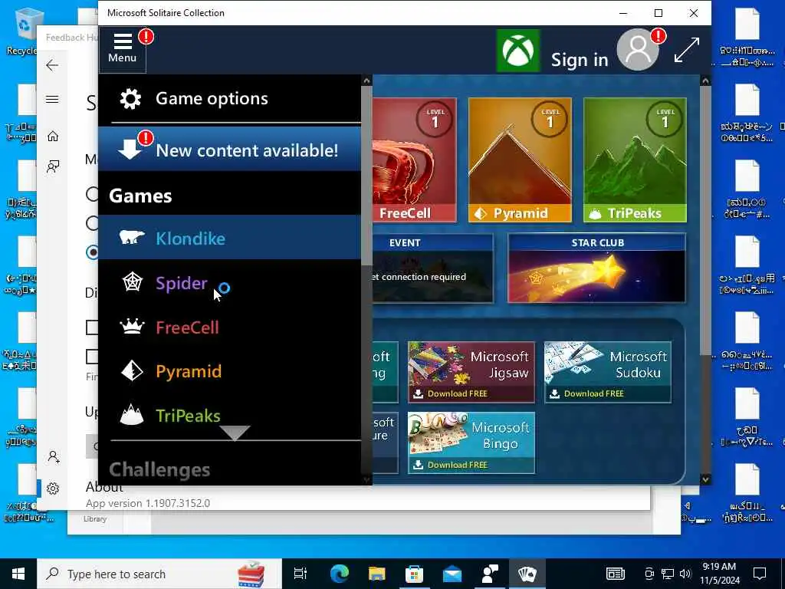Download Microsoft Jigsaw for free

pos(471,372)
